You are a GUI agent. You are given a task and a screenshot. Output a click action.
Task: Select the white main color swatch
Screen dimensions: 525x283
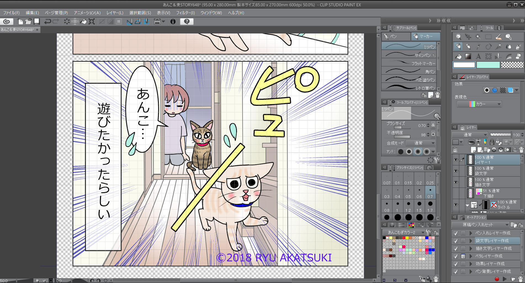pos(464,65)
